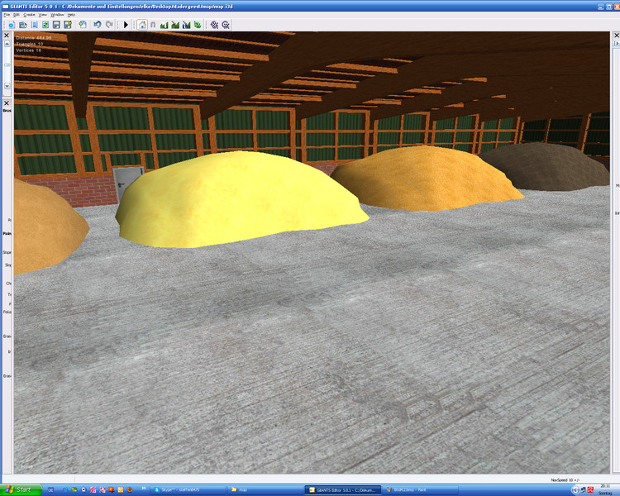The width and height of the screenshot is (620, 496).
Task: Click the Firefox quick launch icon
Action: pos(130,489)
